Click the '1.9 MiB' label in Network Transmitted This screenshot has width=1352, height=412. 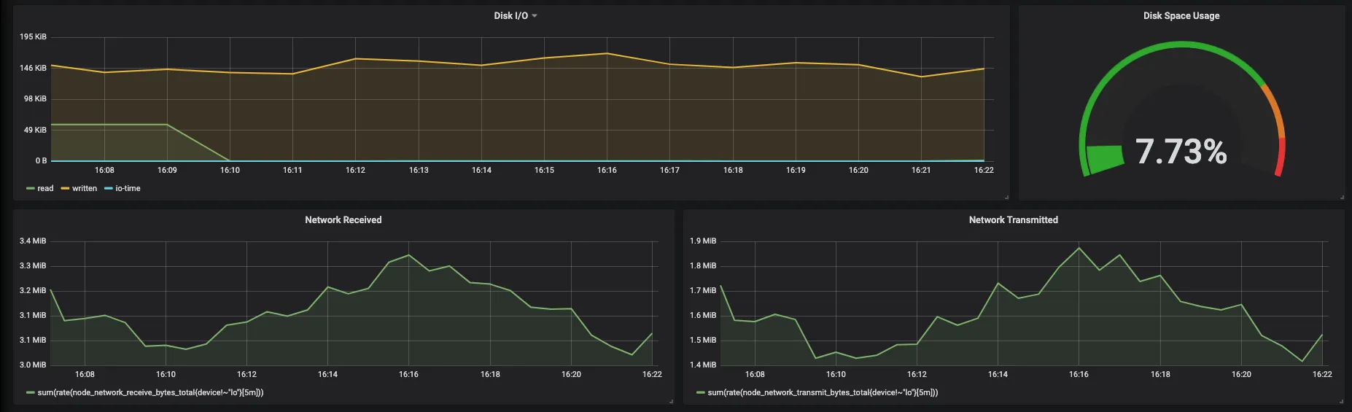[703, 241]
